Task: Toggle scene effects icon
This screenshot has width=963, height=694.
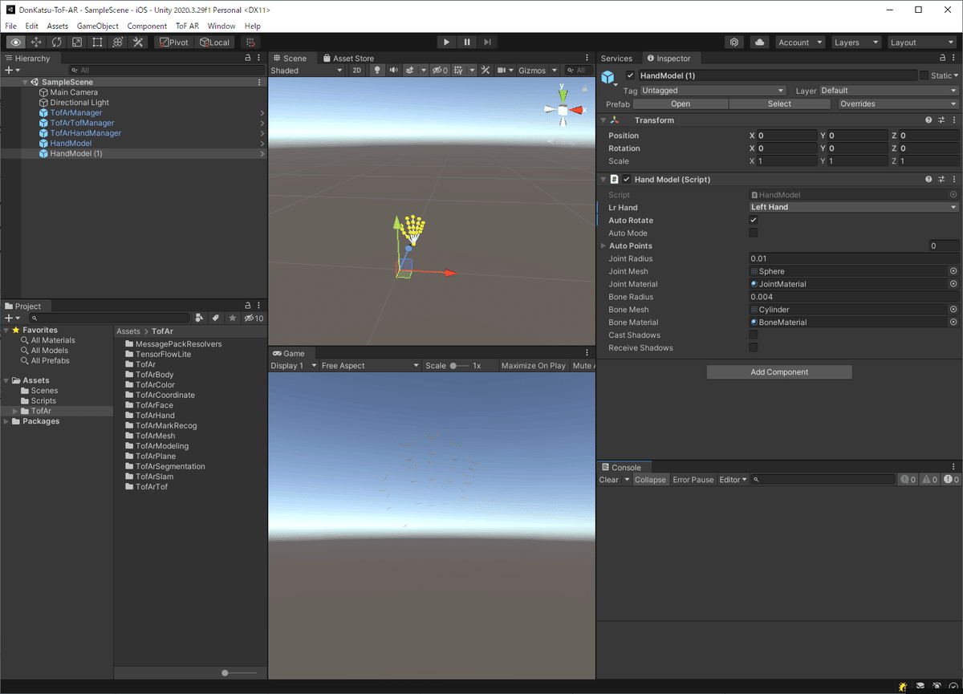Action: click(411, 71)
